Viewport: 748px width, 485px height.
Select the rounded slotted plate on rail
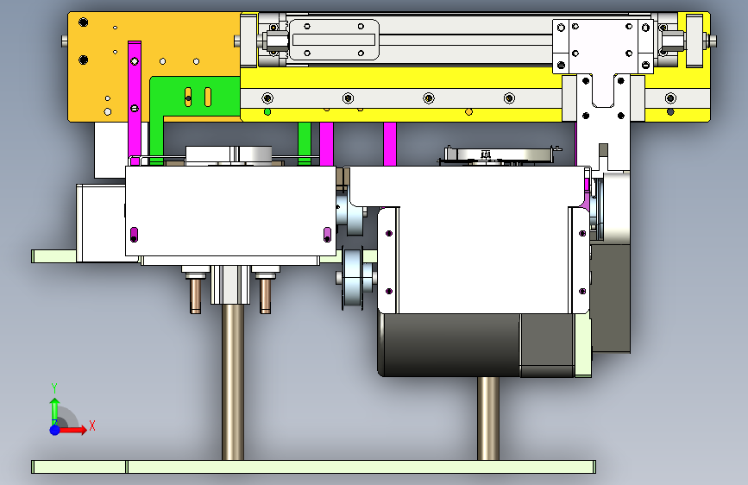tap(334, 40)
